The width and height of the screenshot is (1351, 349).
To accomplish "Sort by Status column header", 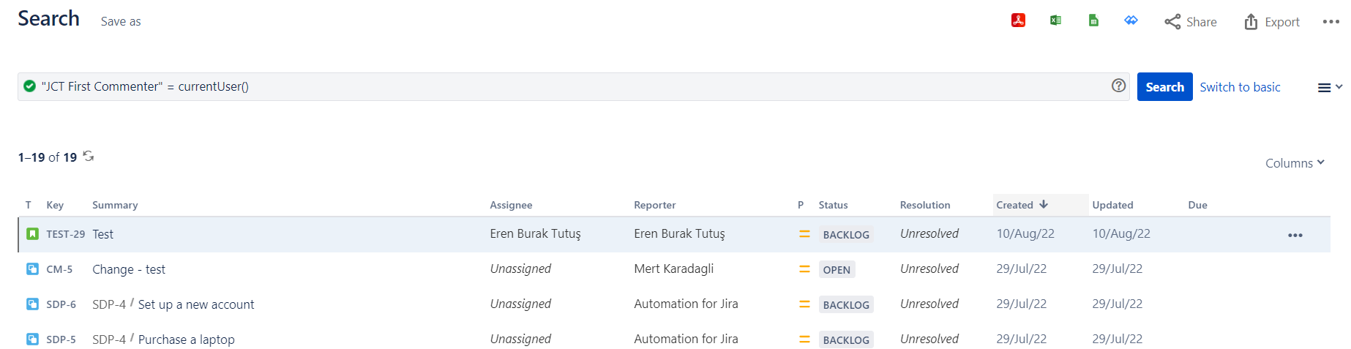I will tap(833, 205).
